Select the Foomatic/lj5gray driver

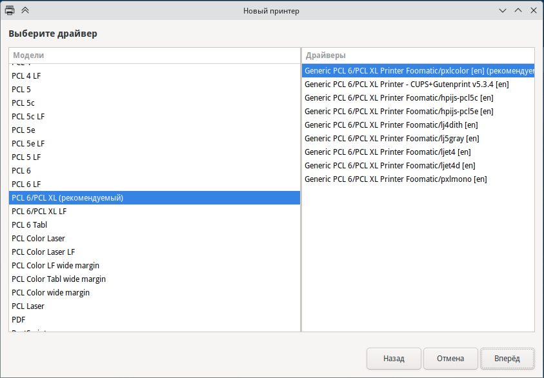pos(392,139)
